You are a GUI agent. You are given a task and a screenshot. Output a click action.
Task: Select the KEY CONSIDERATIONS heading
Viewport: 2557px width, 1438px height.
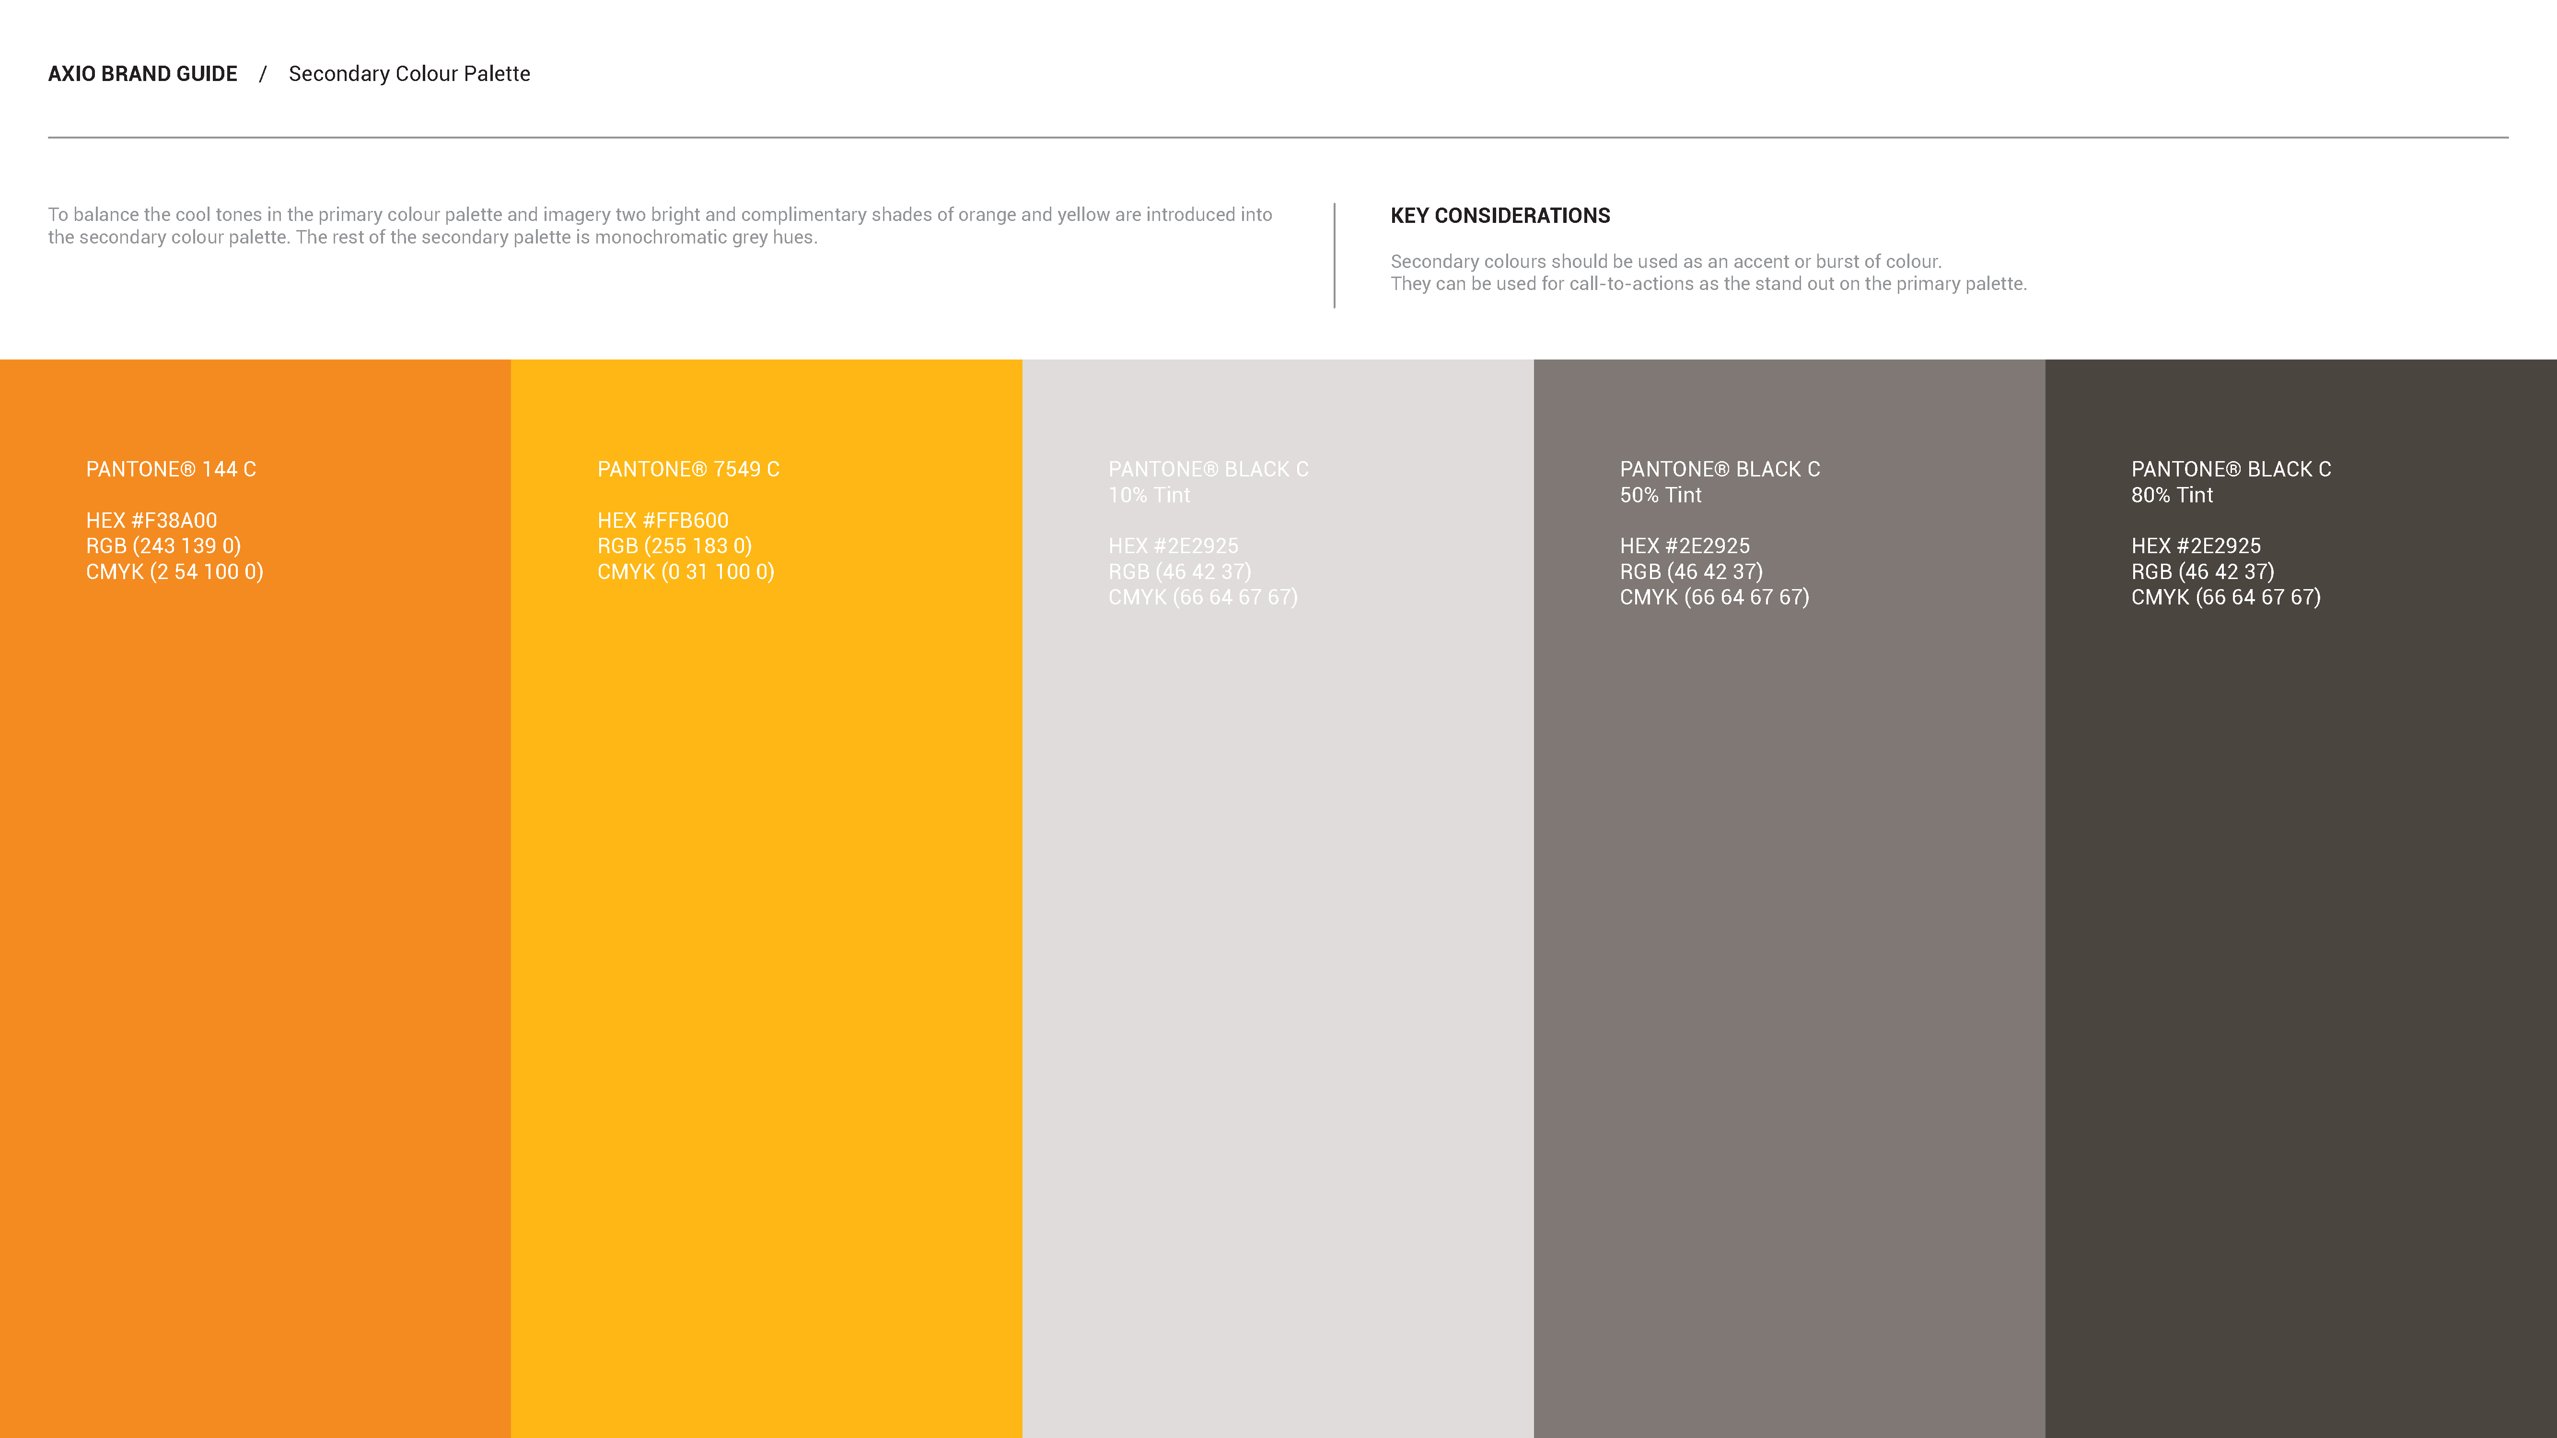pyautogui.click(x=1500, y=216)
